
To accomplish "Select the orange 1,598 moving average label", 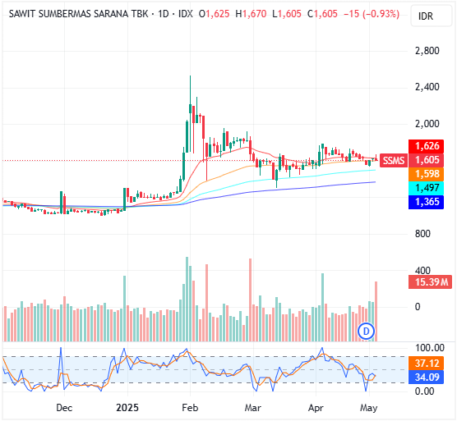I will click(x=426, y=174).
